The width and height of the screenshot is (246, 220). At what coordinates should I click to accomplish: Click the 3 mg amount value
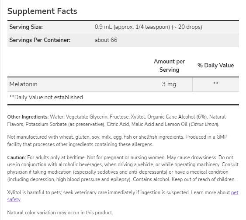[169, 84]
